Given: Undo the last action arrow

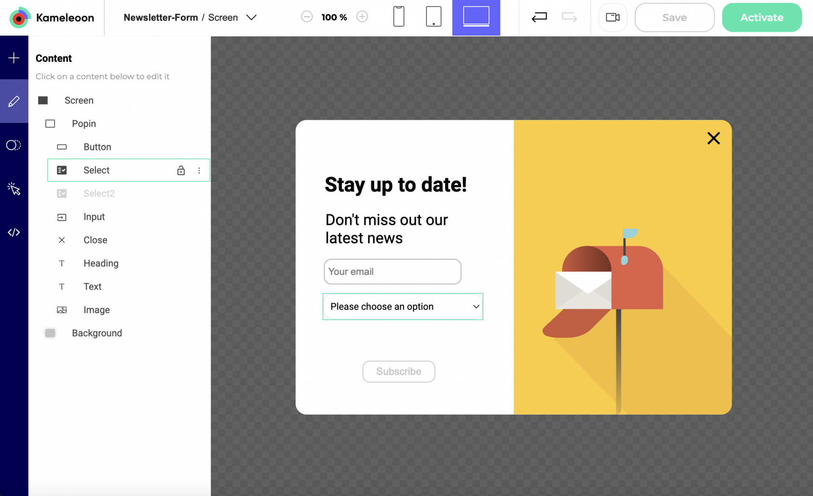Looking at the screenshot, I should tap(539, 17).
